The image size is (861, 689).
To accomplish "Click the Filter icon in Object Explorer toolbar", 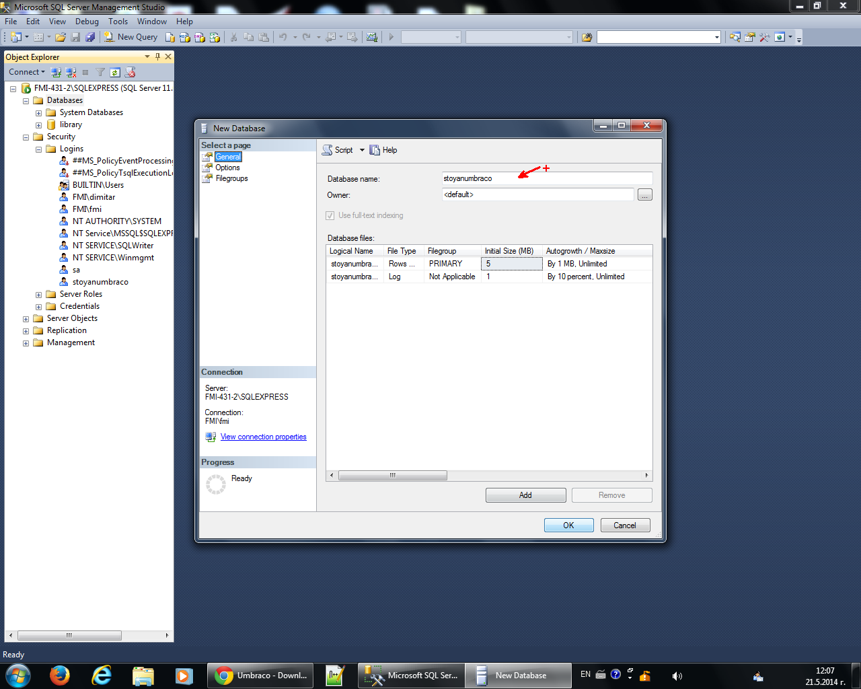I will [x=100, y=72].
